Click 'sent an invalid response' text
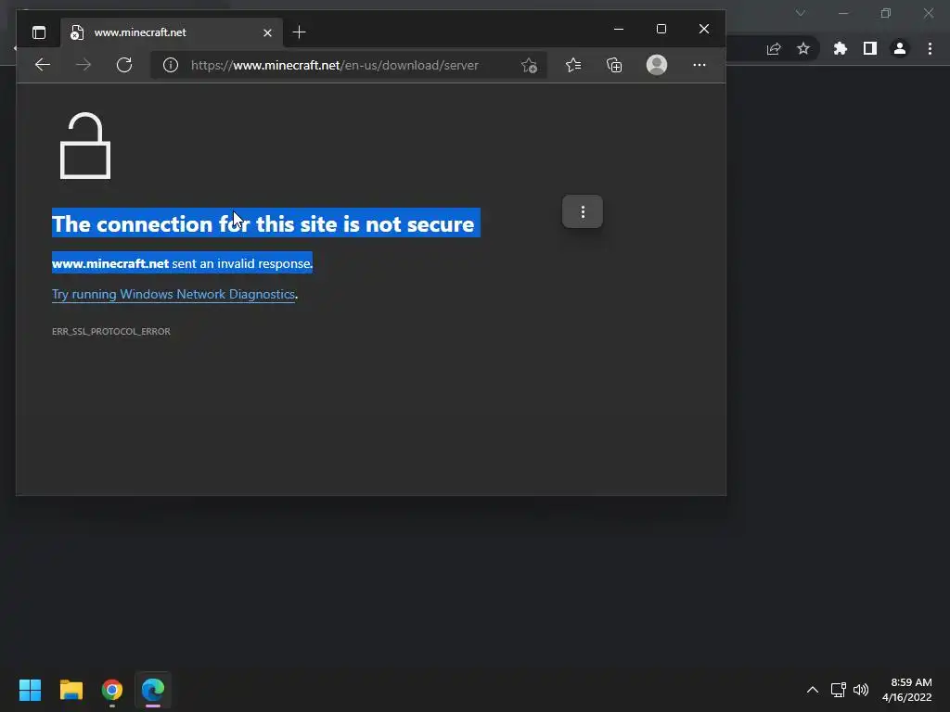This screenshot has width=950, height=712. coord(242,263)
